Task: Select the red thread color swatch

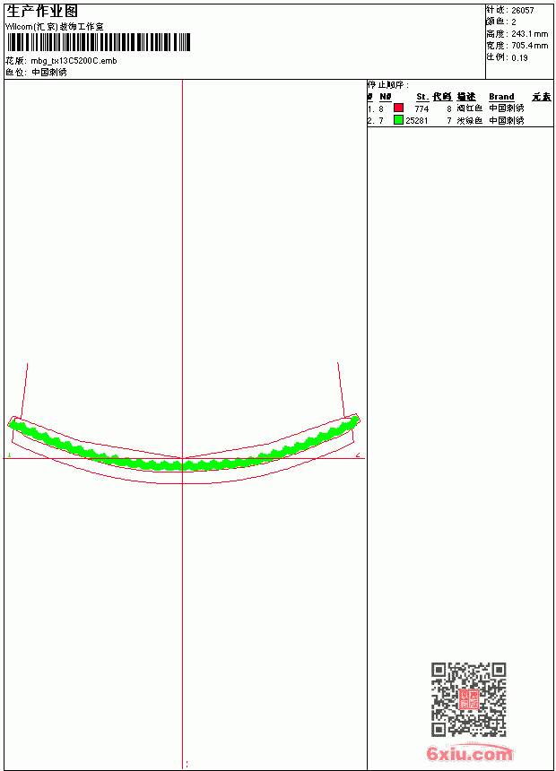Action: (398, 108)
